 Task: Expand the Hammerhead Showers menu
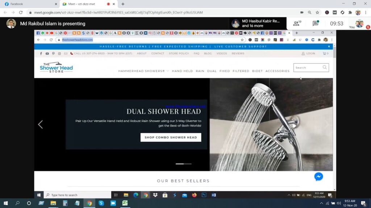coord(143,71)
